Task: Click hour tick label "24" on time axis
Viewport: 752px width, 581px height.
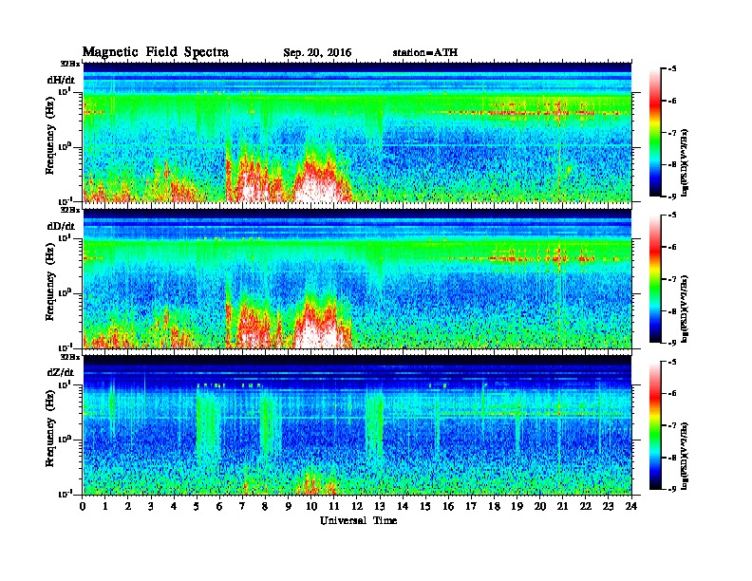Action: [631, 506]
